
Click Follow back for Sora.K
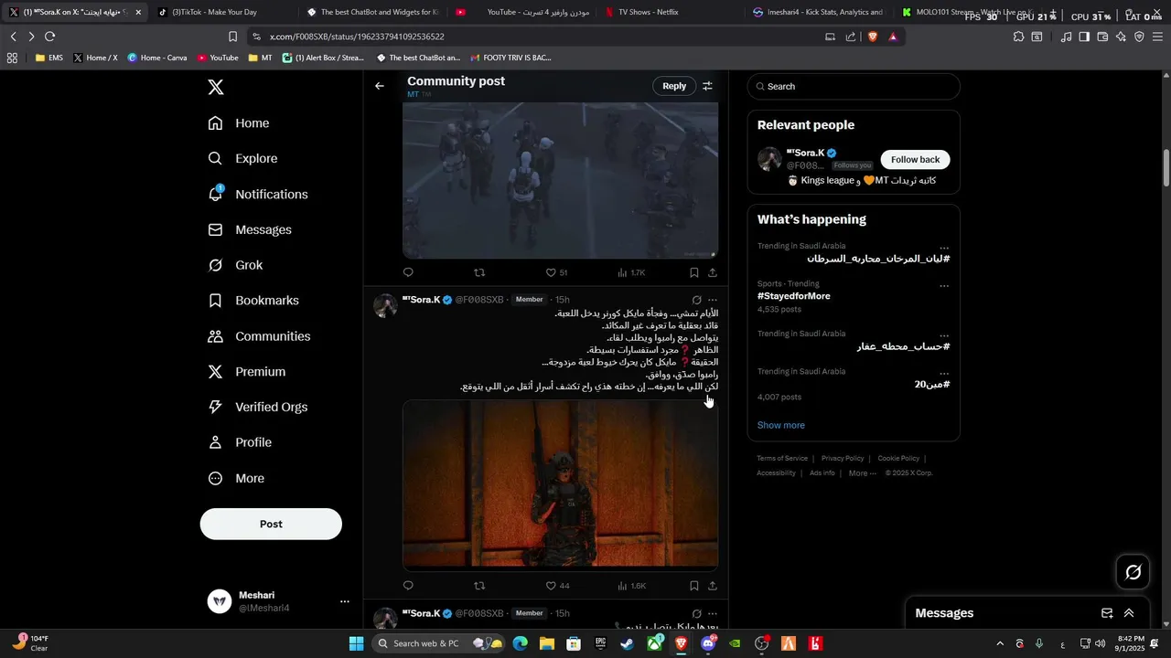coord(916,159)
